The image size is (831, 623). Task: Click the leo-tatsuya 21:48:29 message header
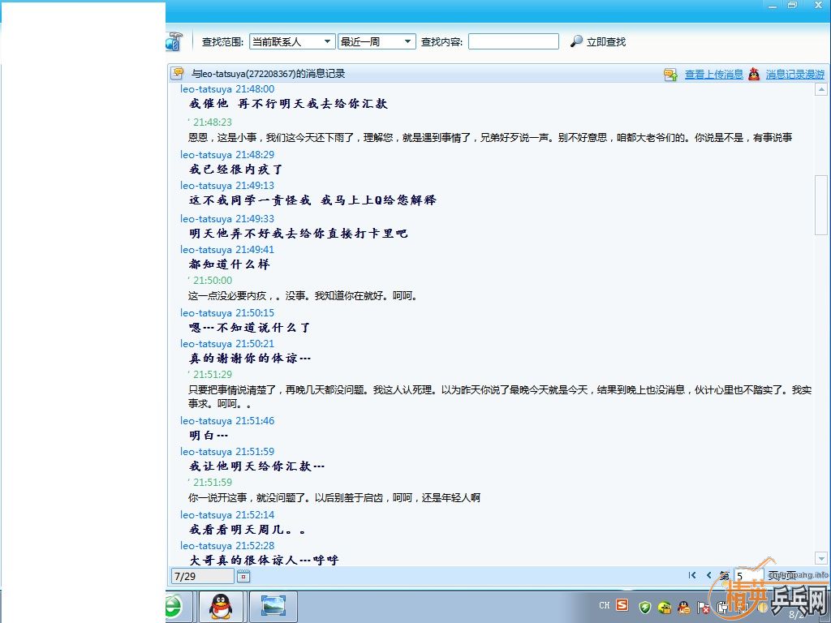coord(227,155)
